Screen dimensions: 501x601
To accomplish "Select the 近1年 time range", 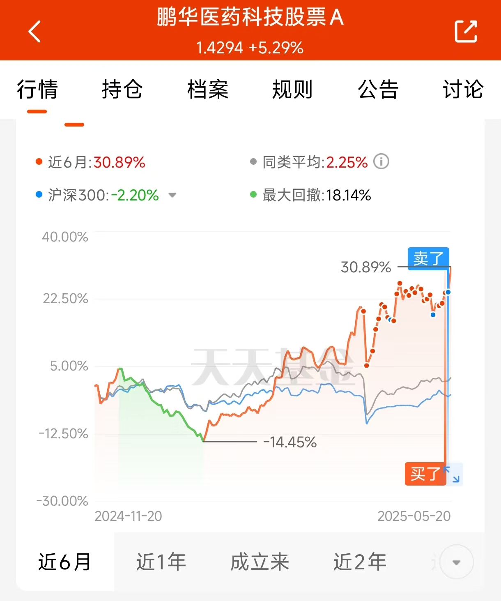I will [x=161, y=562].
